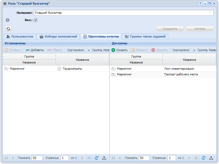Click the Отмена button
219x164 pixels.
tap(200, 29)
